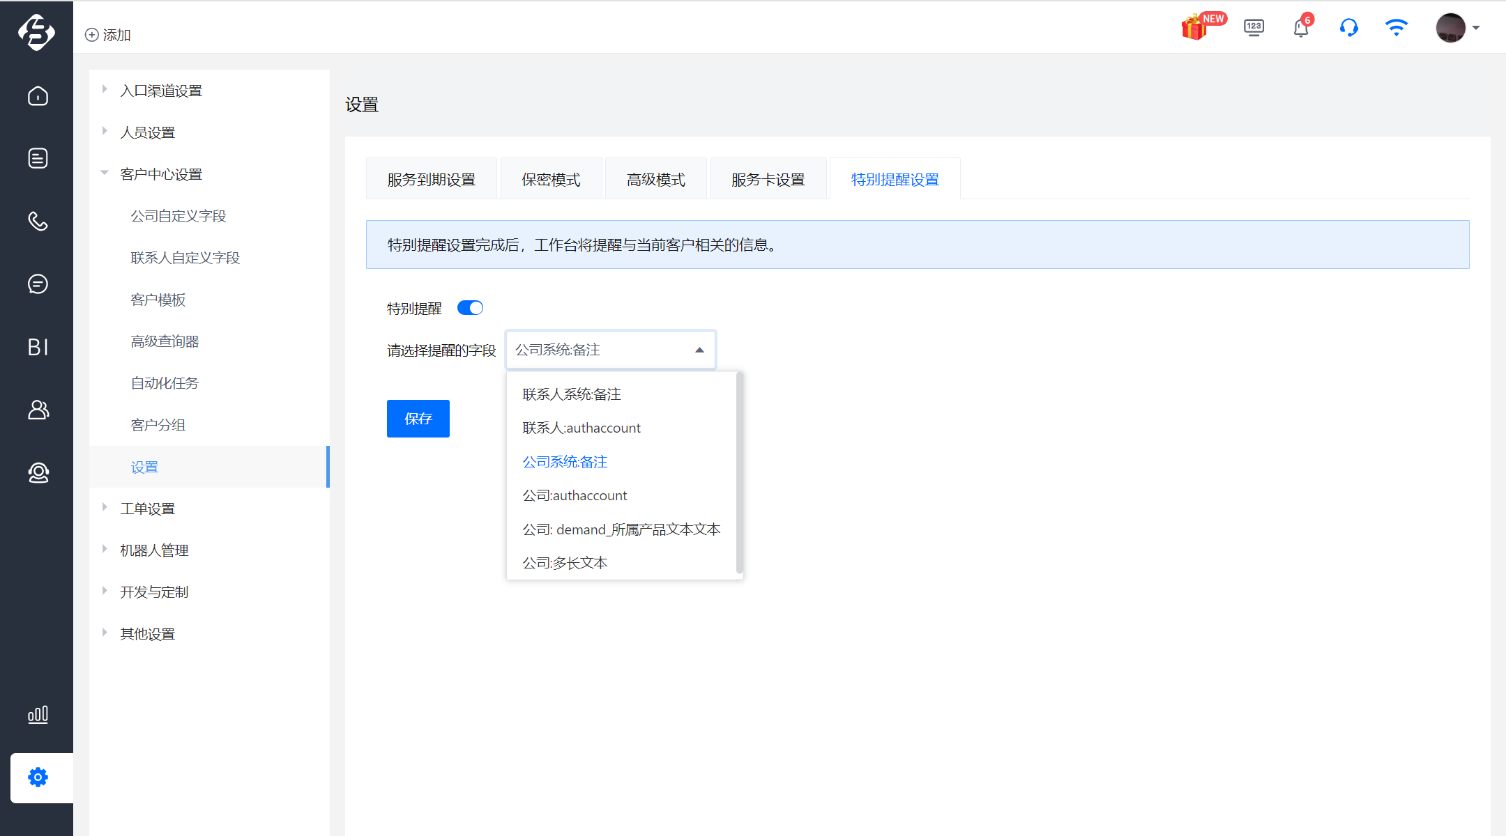
Task: Click the dropdown list scrollbar
Action: click(x=739, y=472)
